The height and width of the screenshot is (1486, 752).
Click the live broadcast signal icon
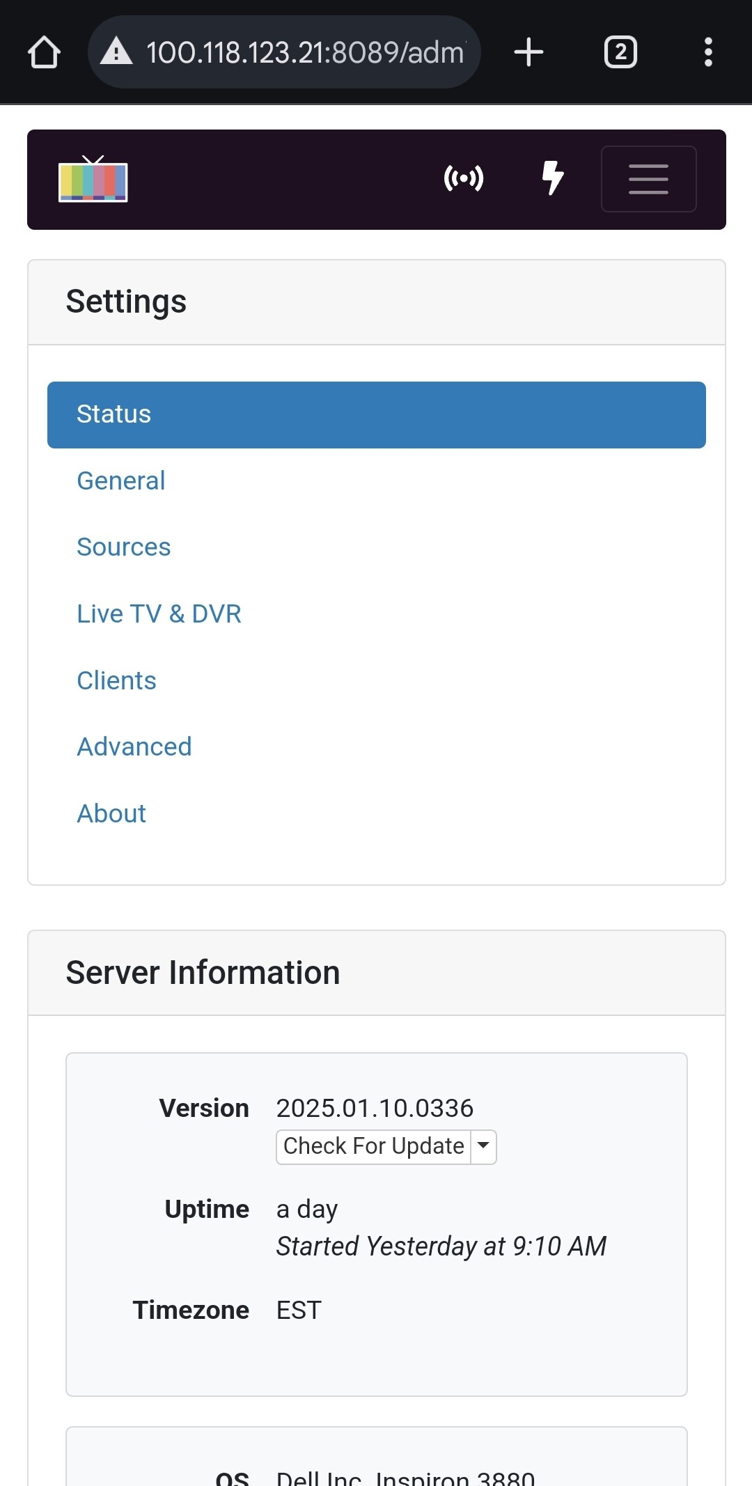pyautogui.click(x=464, y=179)
